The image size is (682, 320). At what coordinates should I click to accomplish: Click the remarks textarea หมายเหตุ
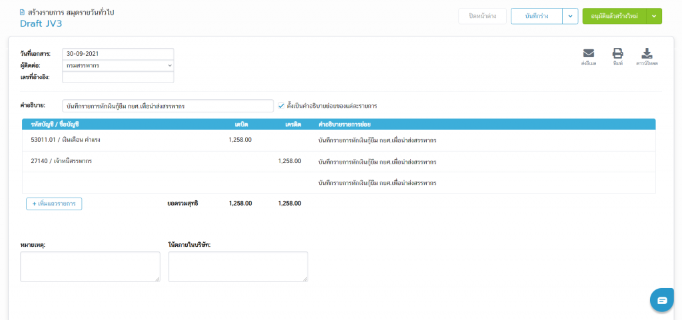pos(90,266)
